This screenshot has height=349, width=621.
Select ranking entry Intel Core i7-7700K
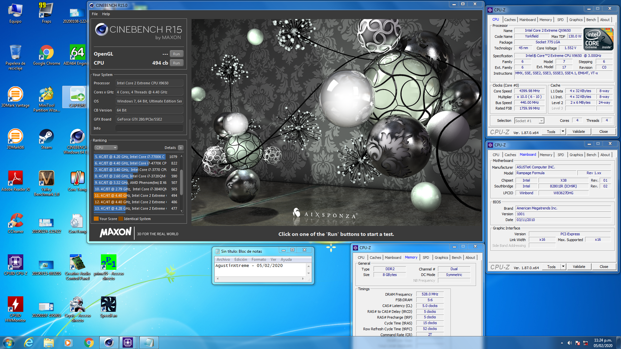pos(136,157)
